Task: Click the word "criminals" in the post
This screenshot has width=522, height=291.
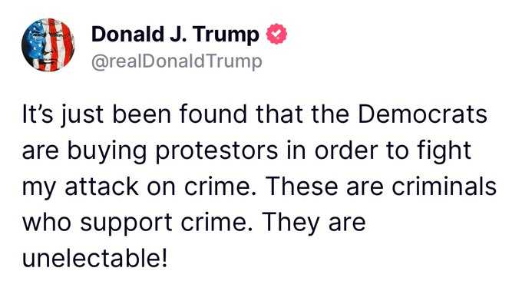Action: [444, 187]
